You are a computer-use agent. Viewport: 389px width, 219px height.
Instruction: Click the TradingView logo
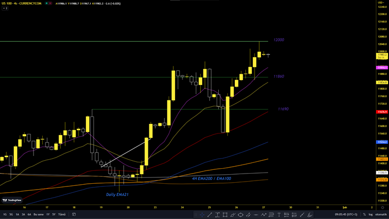[12, 200]
